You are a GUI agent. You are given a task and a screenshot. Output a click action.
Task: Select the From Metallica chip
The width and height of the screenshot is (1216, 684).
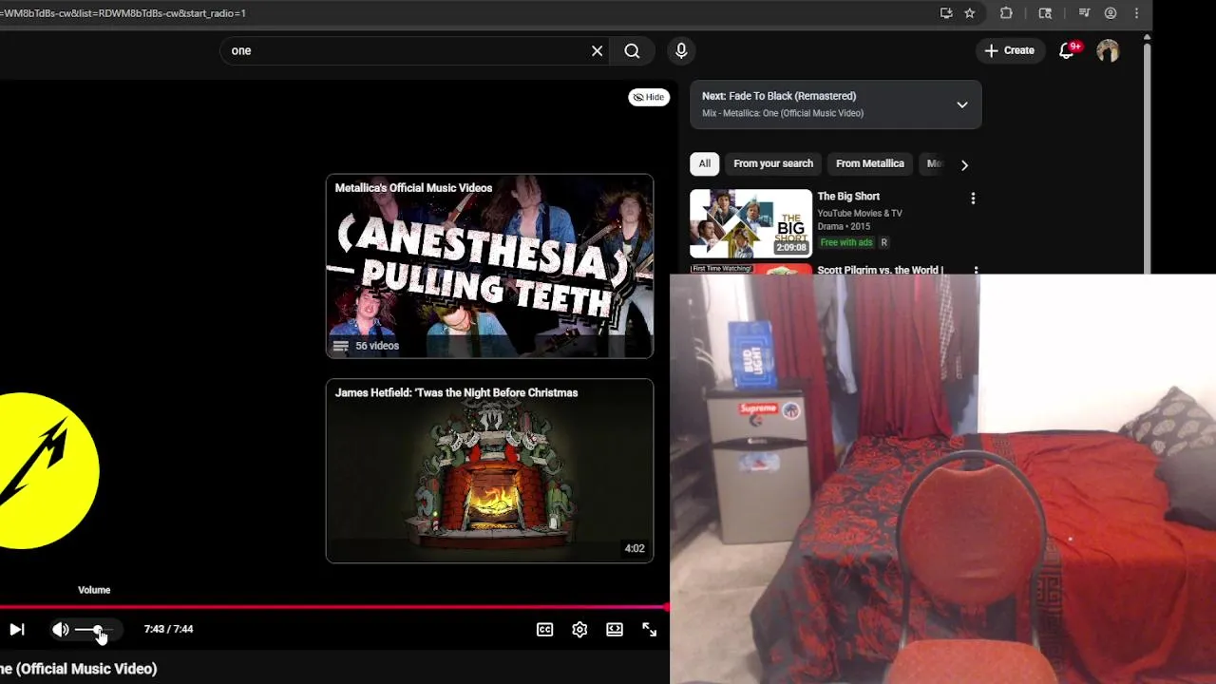[869, 163]
